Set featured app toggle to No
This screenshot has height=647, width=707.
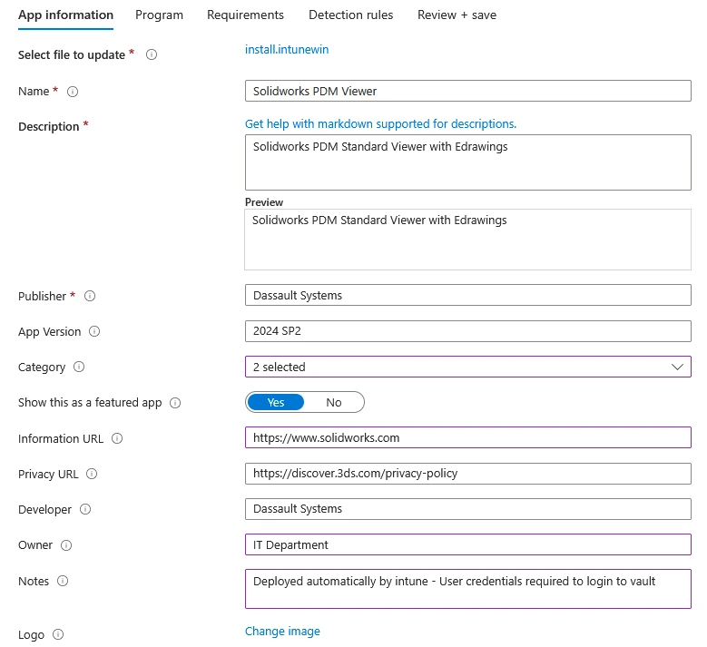pos(334,402)
